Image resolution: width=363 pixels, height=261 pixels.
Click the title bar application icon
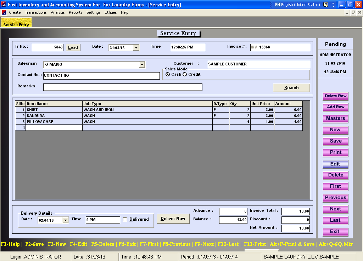(x=4, y=5)
